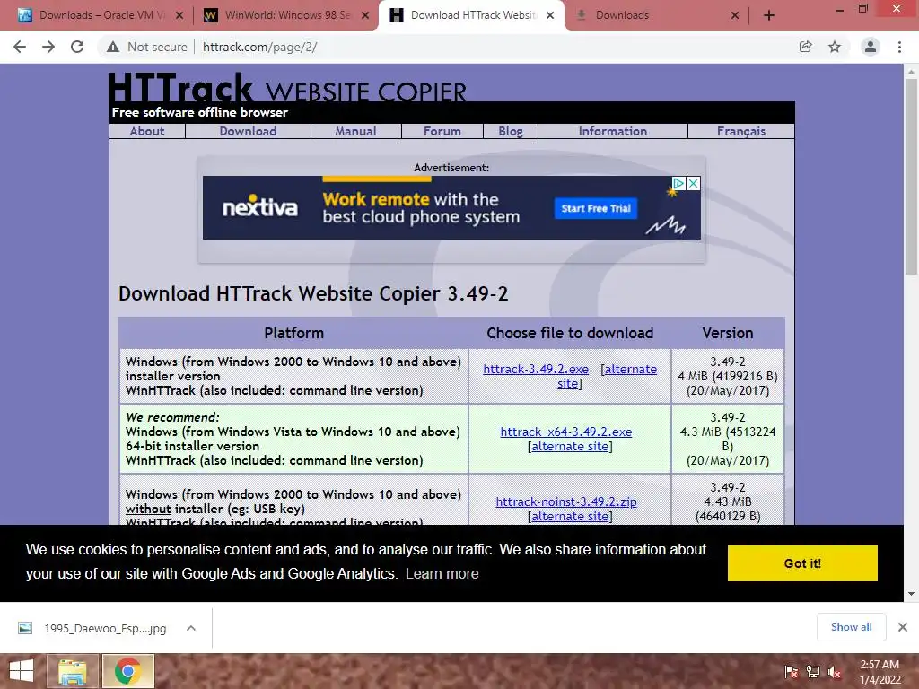919x689 pixels.
Task: Switch site language to Français
Action: 740,131
